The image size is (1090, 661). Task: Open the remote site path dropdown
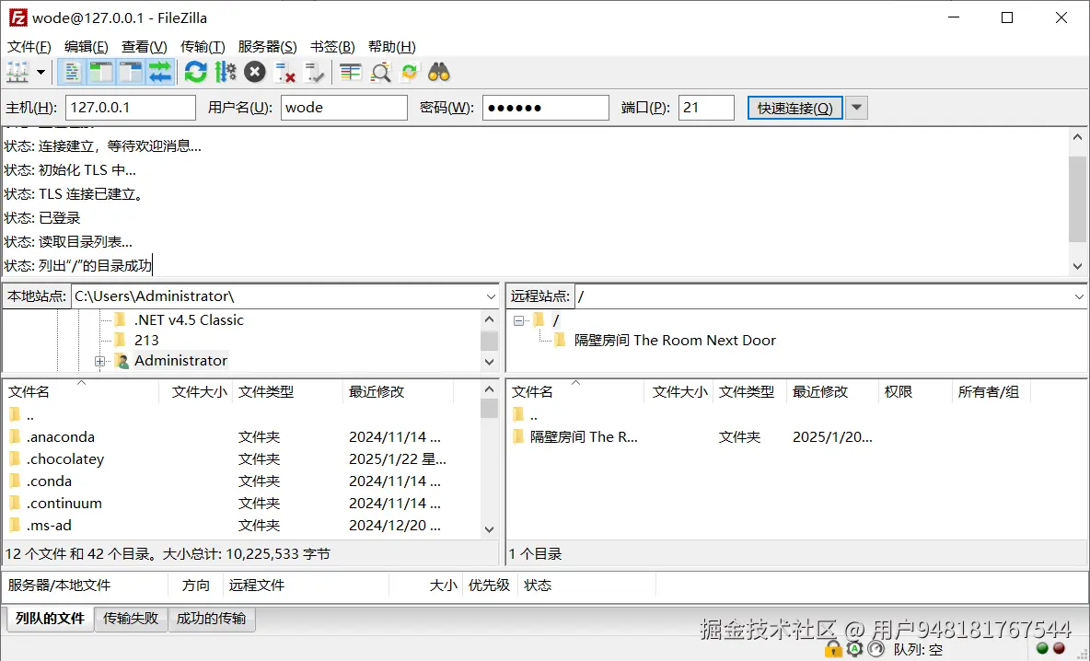coord(1079,296)
